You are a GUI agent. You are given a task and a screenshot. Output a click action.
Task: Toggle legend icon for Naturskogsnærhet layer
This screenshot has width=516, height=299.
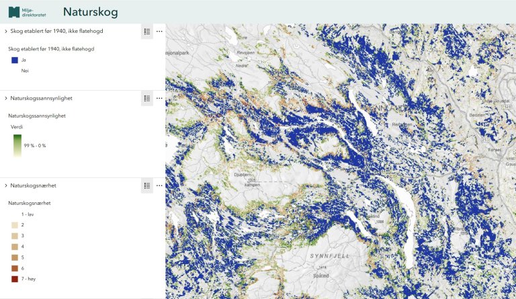[146, 185]
